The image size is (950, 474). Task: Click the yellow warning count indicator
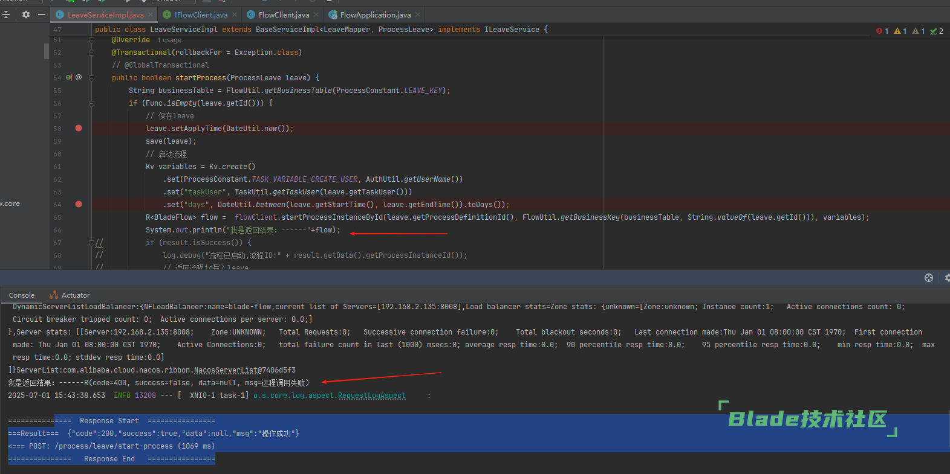(900, 31)
